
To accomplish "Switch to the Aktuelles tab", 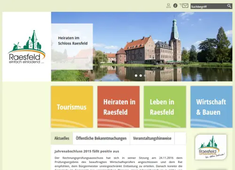I will [62, 138].
